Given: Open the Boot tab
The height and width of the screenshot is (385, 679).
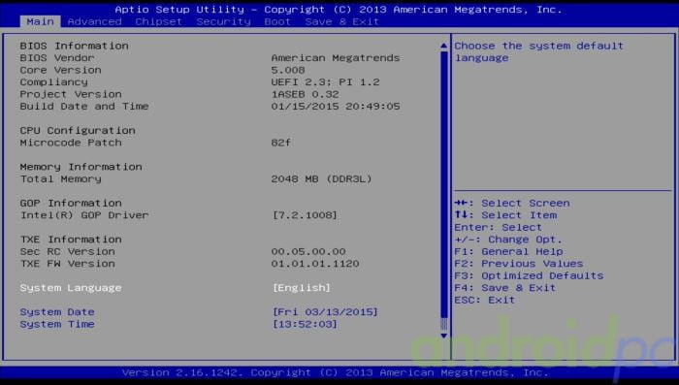Looking at the screenshot, I should tap(277, 21).
